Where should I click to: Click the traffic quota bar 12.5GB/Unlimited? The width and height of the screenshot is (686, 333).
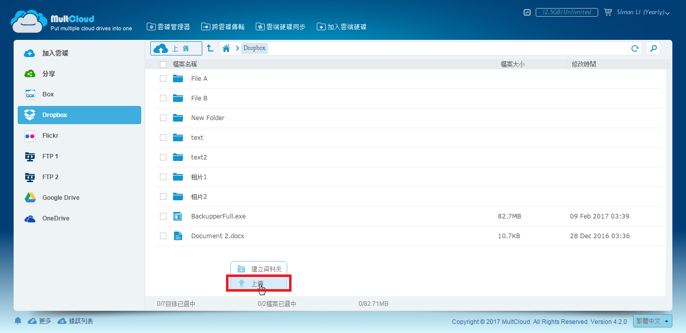coord(567,12)
